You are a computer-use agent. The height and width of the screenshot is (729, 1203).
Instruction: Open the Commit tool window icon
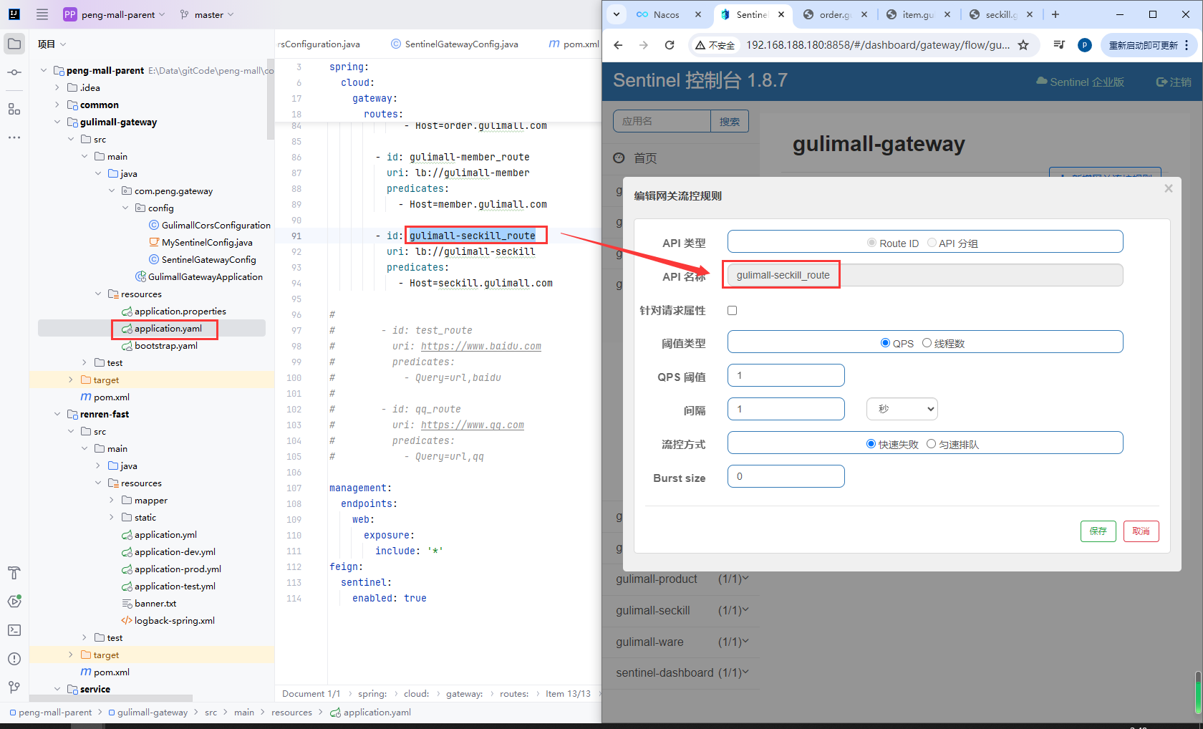click(14, 72)
